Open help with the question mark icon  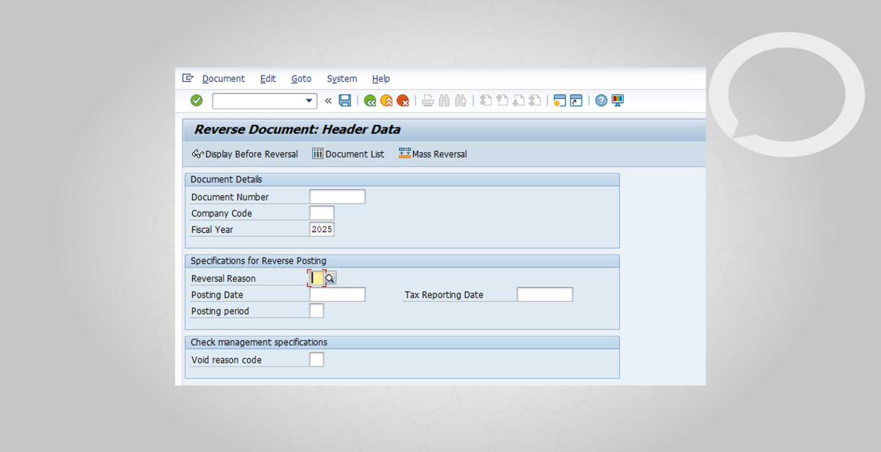pos(600,100)
